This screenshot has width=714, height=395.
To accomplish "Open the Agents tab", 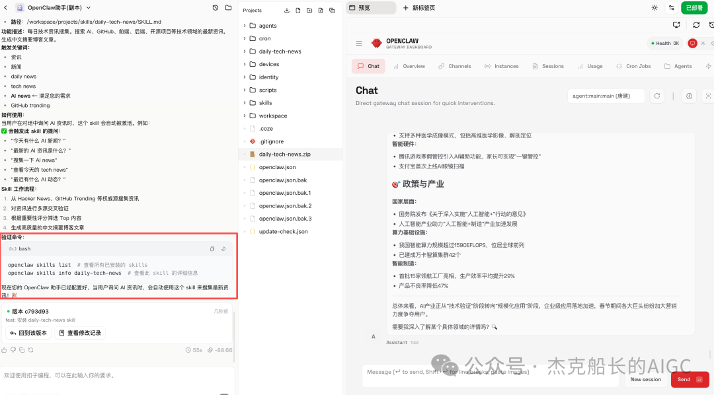I will [x=678, y=66].
